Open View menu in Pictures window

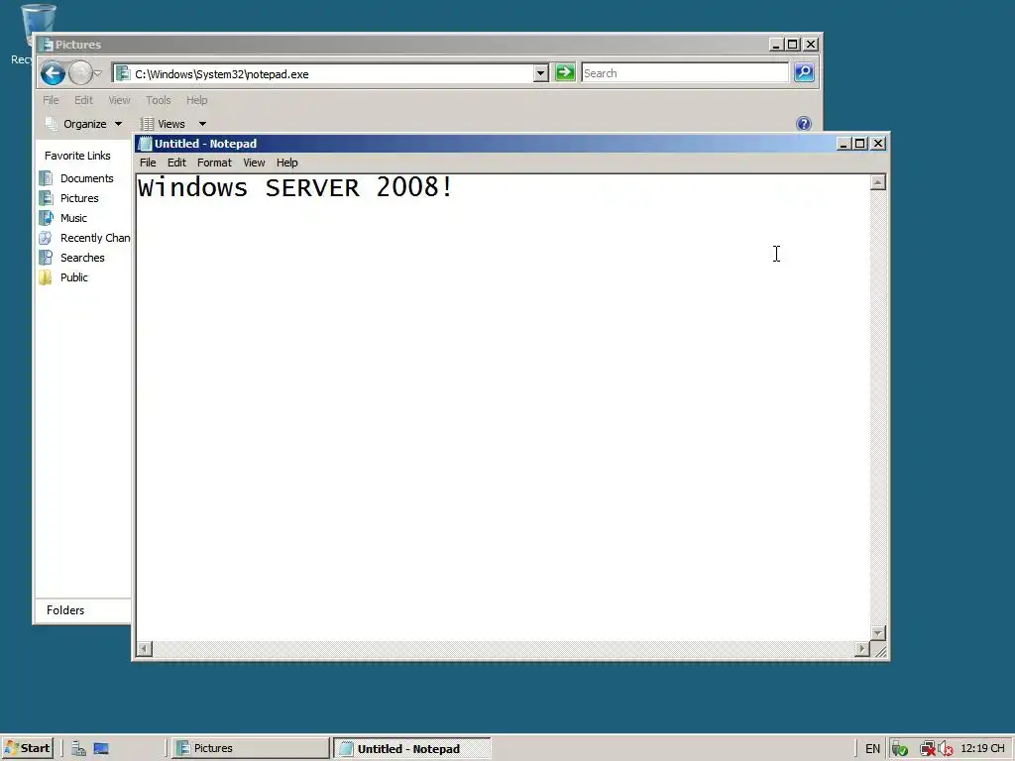pyautogui.click(x=119, y=100)
